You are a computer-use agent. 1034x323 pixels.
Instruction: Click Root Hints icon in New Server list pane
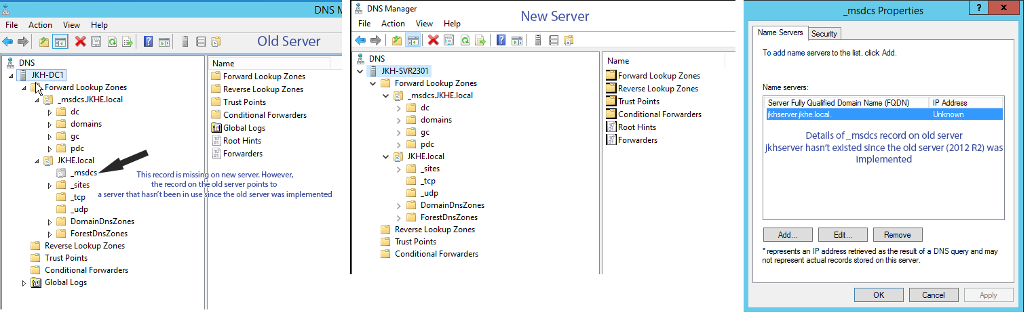coord(611,127)
